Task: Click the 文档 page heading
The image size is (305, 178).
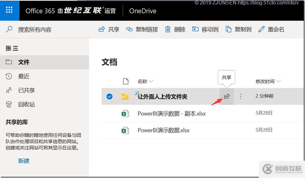Action: 109,62
